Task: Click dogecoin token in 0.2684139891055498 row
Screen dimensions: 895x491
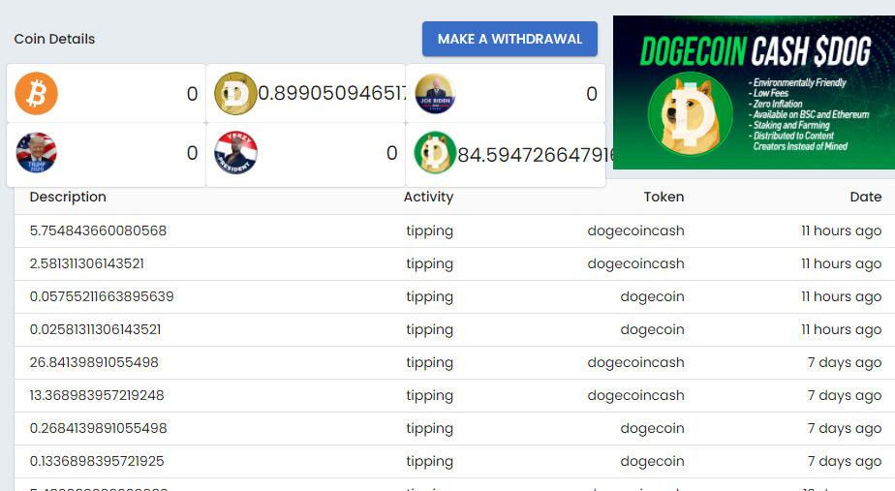Action: (x=653, y=429)
